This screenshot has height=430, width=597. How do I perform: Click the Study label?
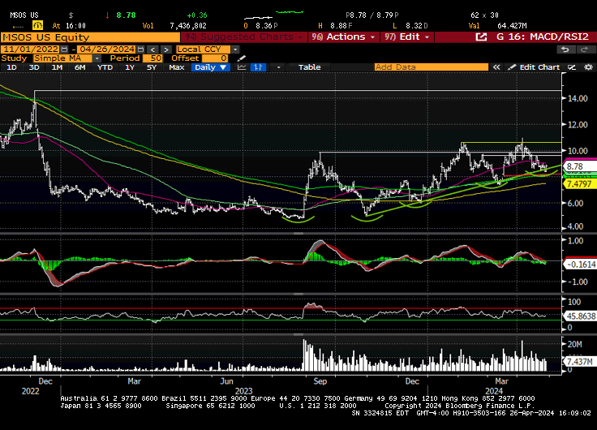click(14, 58)
